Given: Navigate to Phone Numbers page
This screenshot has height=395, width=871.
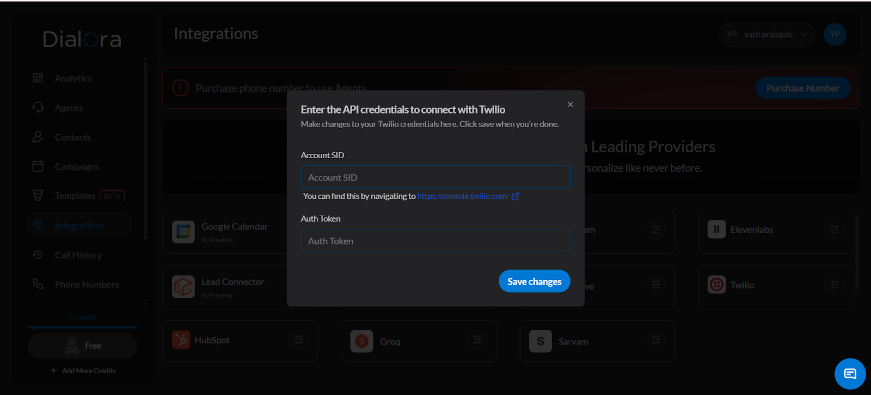Looking at the screenshot, I should 86,285.
